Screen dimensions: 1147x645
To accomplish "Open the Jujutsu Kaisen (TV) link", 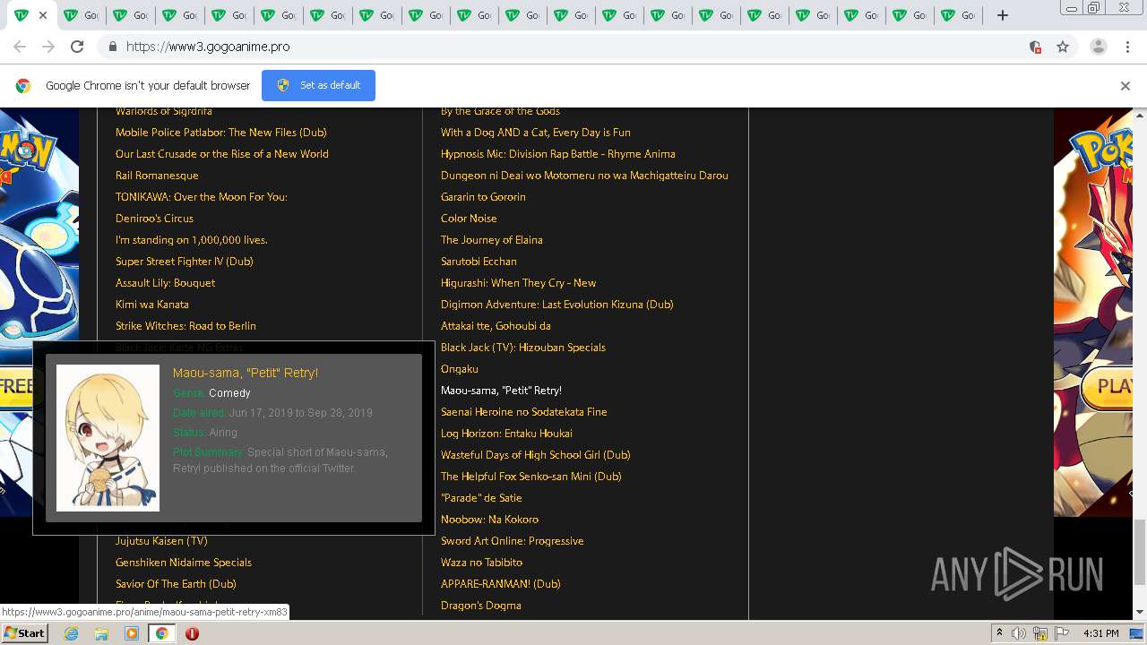I will coord(161,541).
